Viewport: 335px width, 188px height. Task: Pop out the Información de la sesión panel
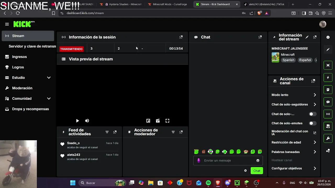coord(181,37)
